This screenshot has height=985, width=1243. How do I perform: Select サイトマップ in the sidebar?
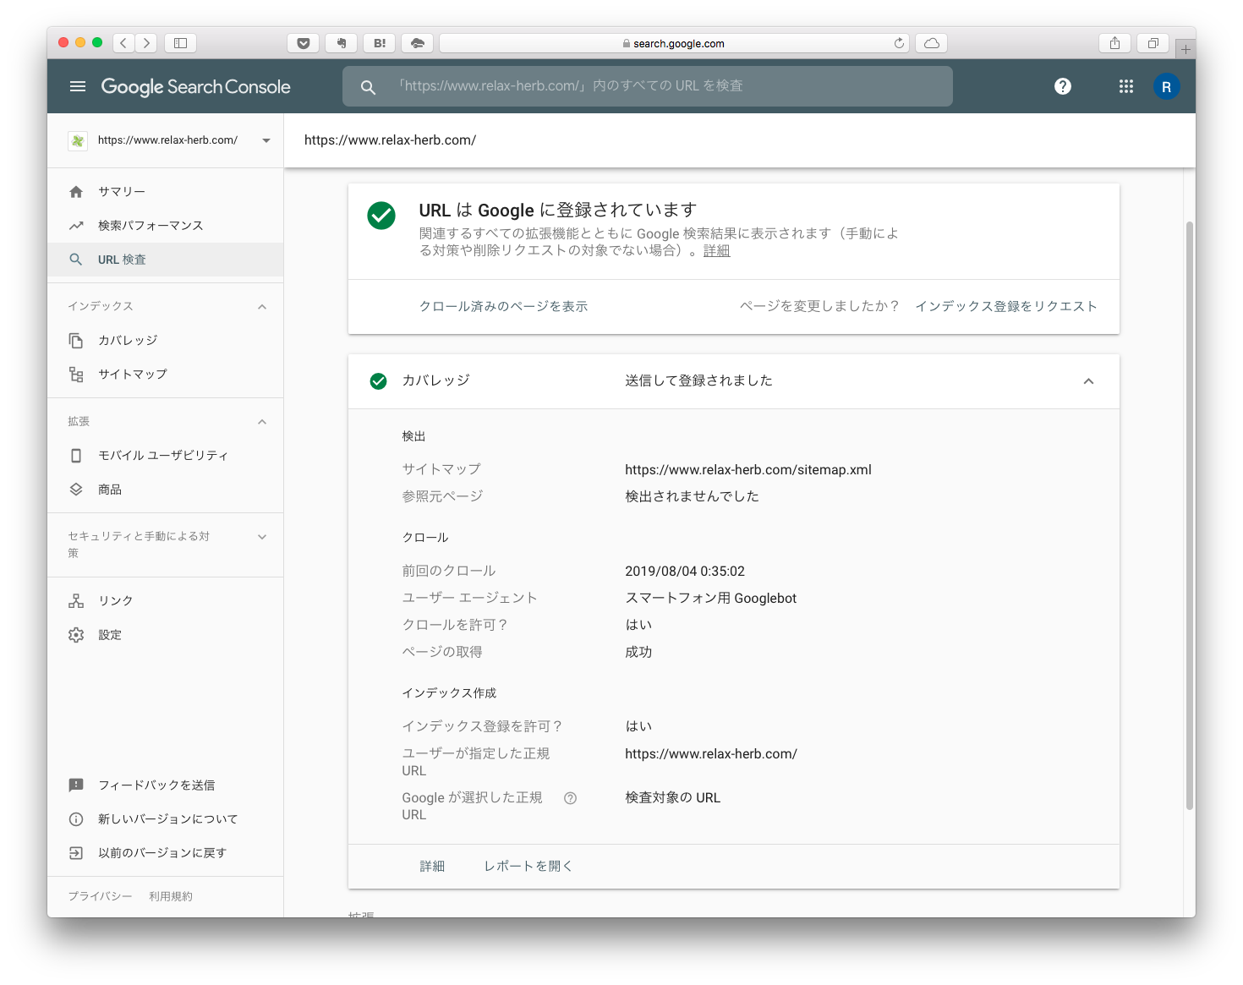tap(166, 374)
